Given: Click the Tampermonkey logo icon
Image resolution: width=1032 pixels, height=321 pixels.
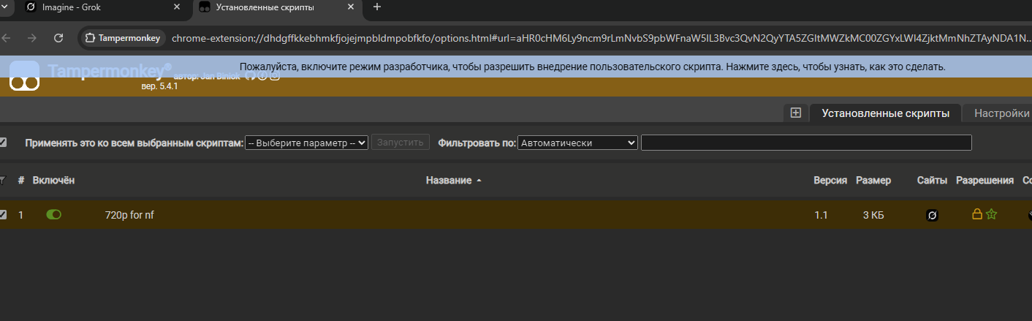Looking at the screenshot, I should point(24,78).
